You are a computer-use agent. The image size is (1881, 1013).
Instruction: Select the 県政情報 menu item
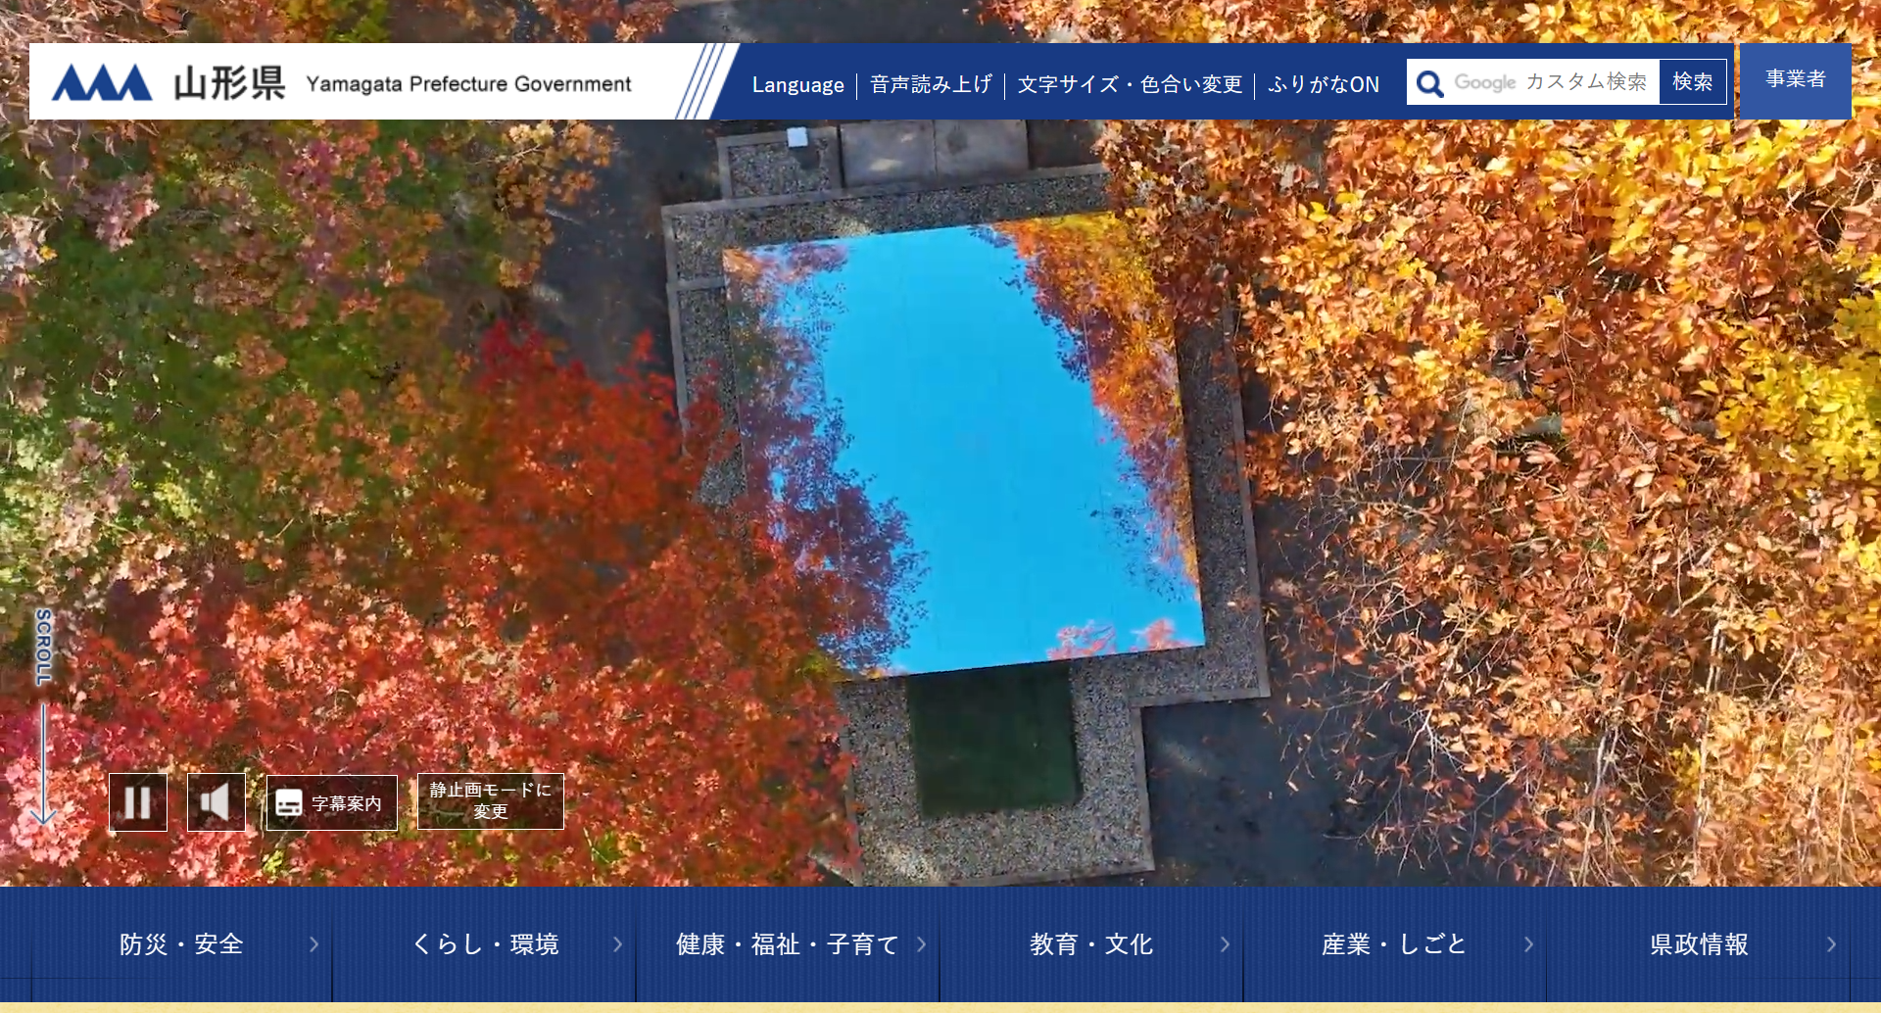click(x=1698, y=944)
